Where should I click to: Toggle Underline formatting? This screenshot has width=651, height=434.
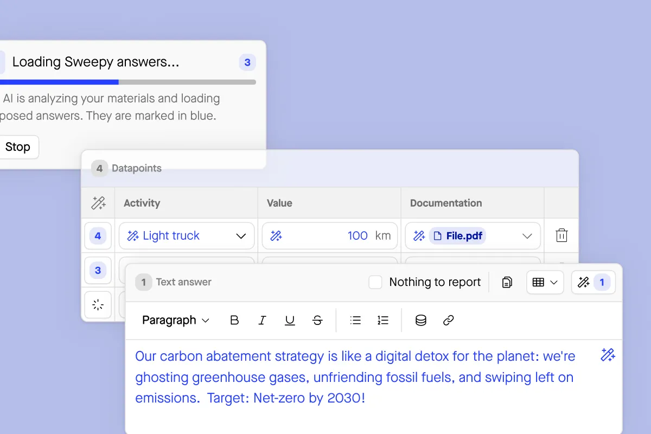click(x=290, y=321)
